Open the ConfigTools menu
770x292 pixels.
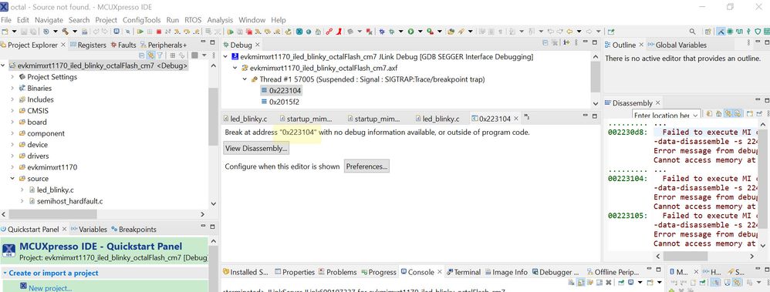(141, 20)
